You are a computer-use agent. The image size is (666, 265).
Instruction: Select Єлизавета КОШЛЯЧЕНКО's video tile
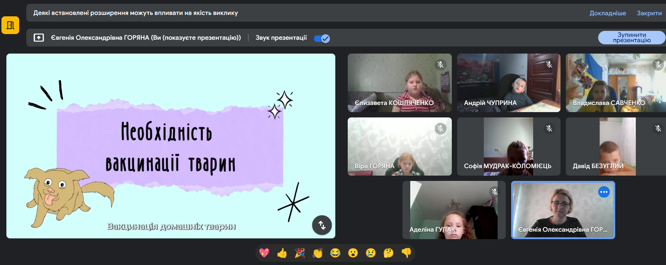400,83
